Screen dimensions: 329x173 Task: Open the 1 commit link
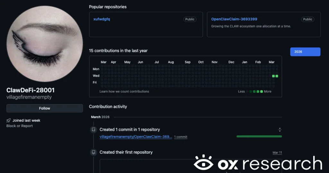pyautogui.click(x=181, y=137)
